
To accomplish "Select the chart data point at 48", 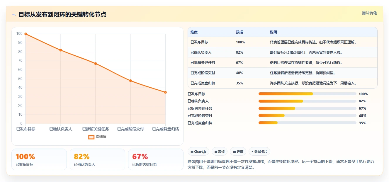I will click(130, 81).
